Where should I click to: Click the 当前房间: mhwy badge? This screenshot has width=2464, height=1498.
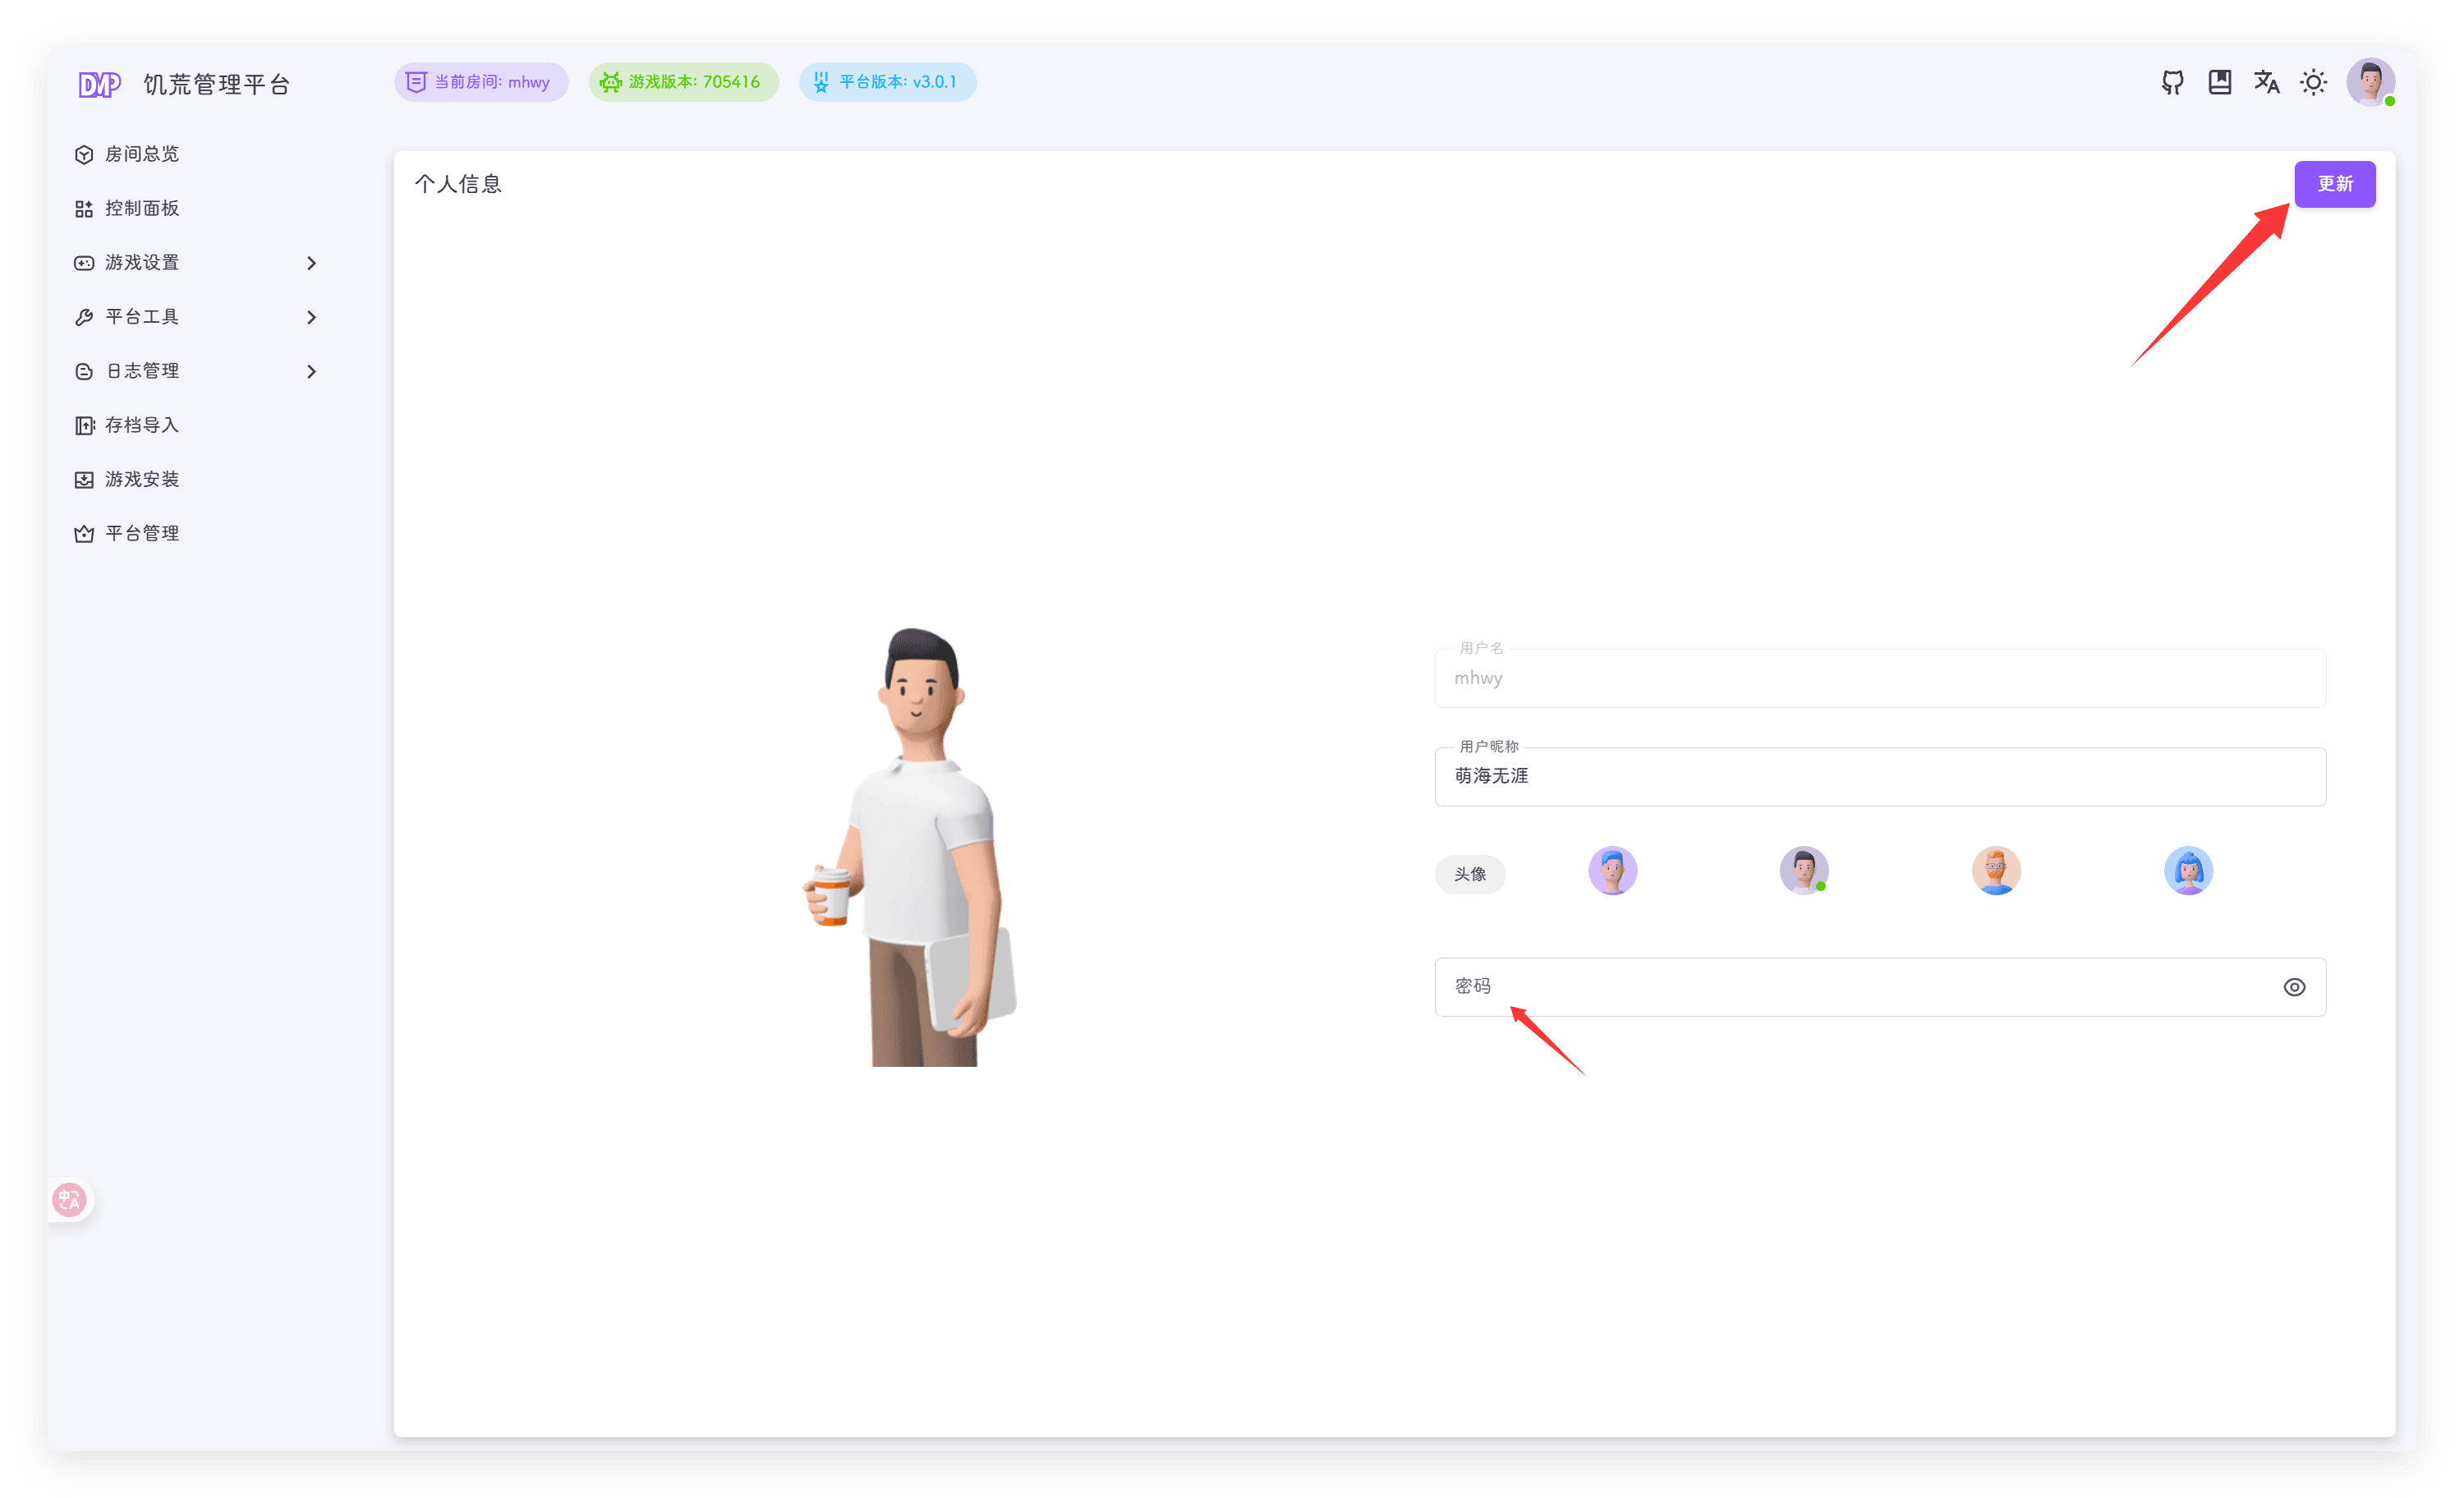(x=481, y=82)
